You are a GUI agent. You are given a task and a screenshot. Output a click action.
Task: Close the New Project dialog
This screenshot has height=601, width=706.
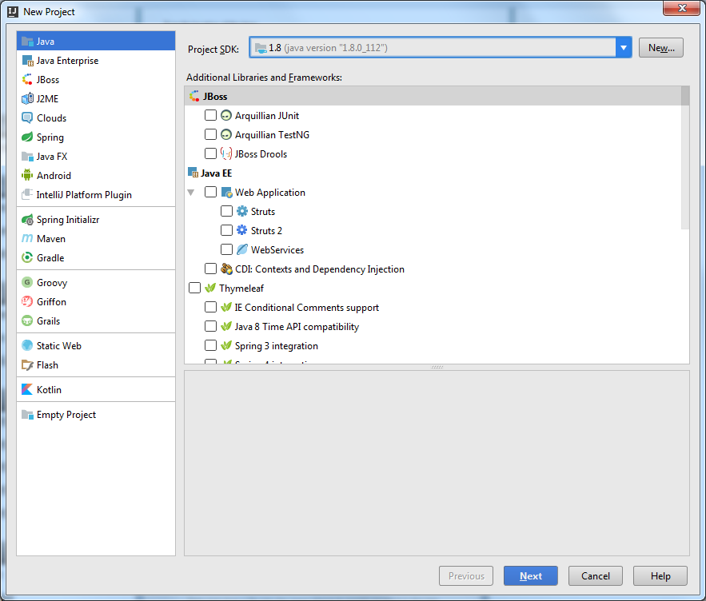(x=682, y=8)
